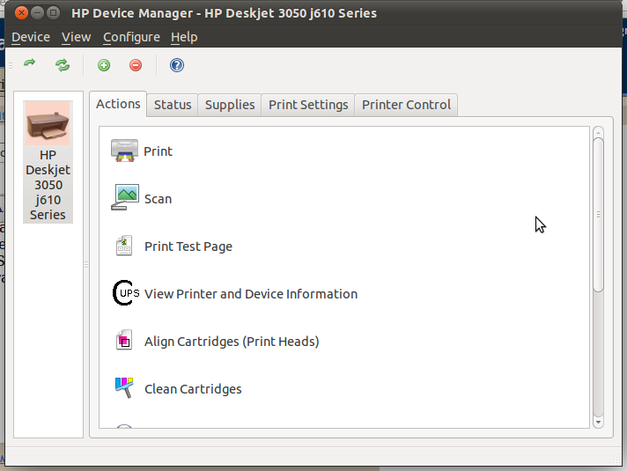Choose Align Cartridges (Print Heads)

[x=232, y=342]
